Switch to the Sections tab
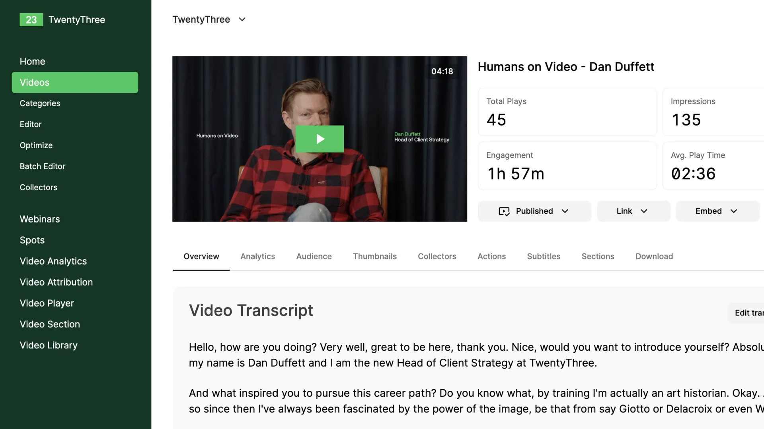This screenshot has width=764, height=429. coord(598,257)
